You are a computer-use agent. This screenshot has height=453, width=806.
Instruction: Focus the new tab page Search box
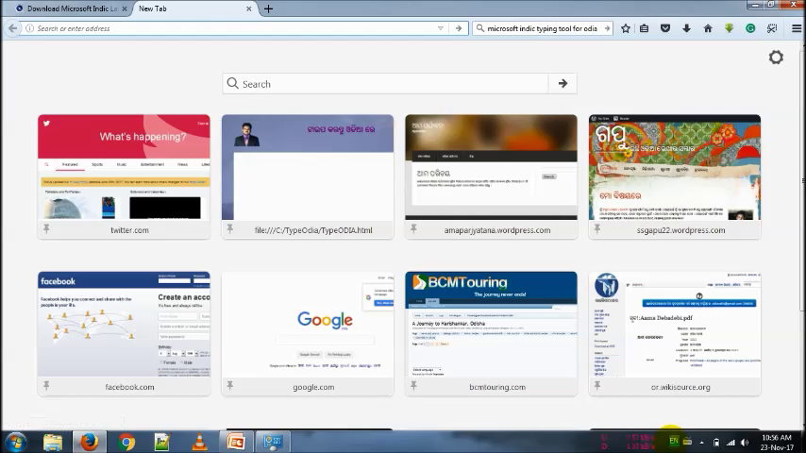point(385,84)
